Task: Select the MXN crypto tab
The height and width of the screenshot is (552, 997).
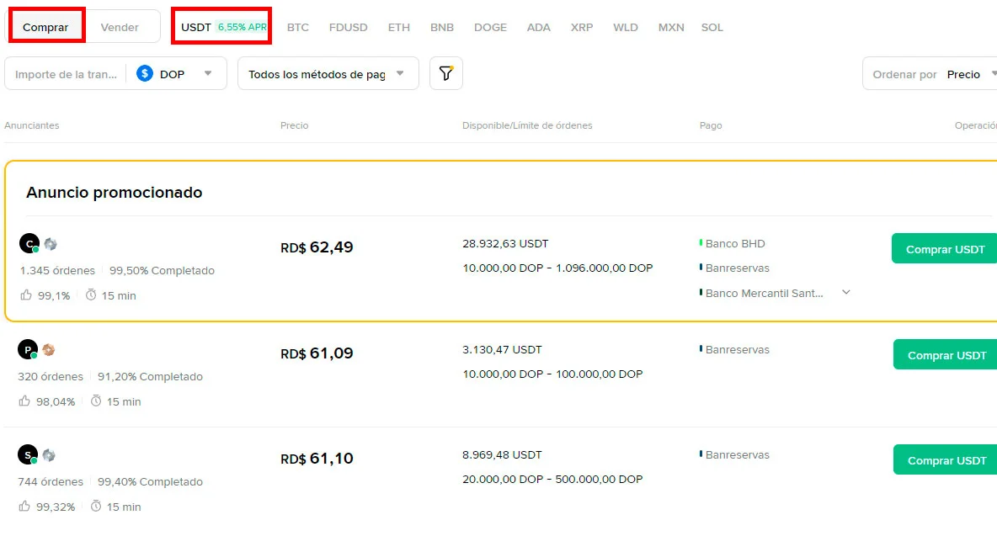Action: coord(671,27)
